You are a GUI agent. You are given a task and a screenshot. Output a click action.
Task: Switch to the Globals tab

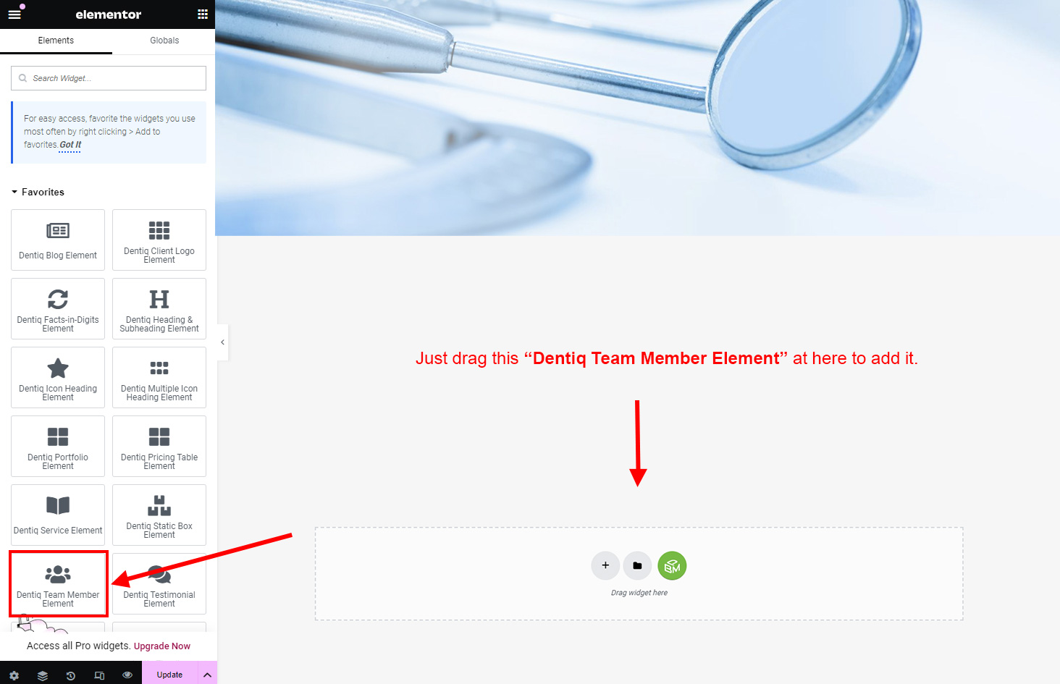coord(164,41)
